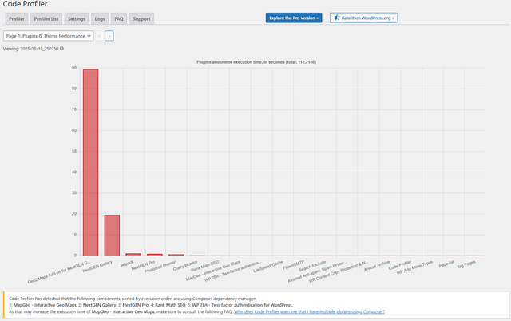Click the chart title showing total execution time
511x321 pixels.
click(x=256, y=62)
